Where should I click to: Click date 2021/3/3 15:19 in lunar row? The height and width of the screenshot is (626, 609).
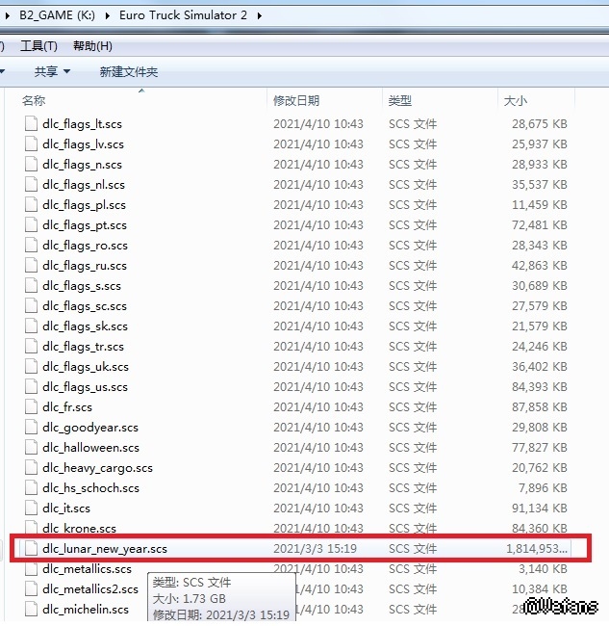pyautogui.click(x=315, y=549)
